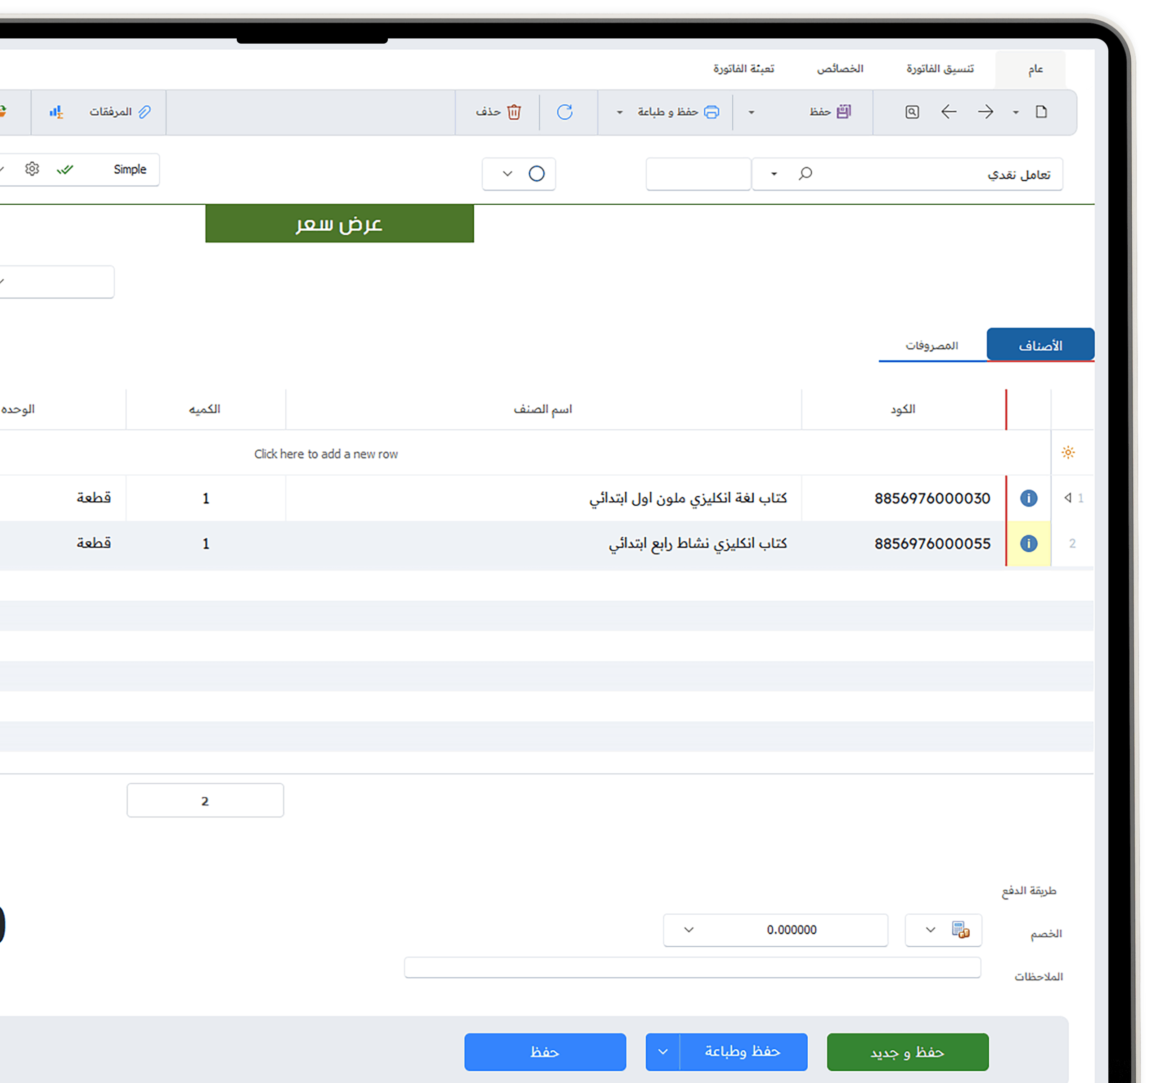Expand the search field dropdown arrow

(773, 173)
